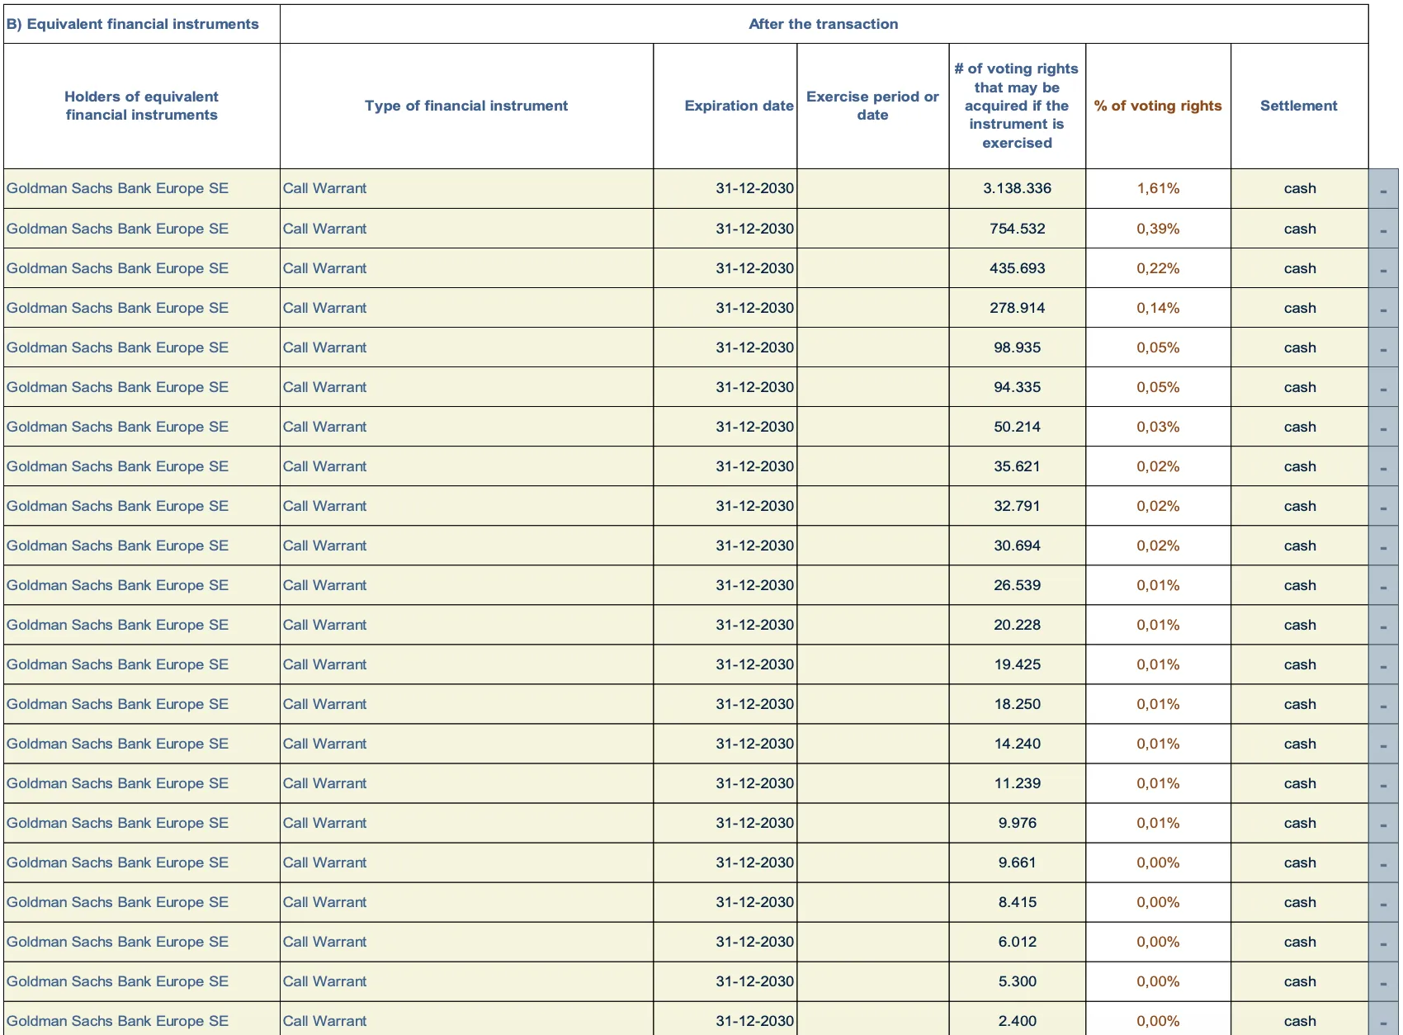Click the minus button on the 32.791 row

point(1383,506)
